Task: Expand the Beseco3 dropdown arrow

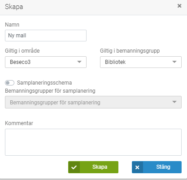Action: [x=79, y=62]
